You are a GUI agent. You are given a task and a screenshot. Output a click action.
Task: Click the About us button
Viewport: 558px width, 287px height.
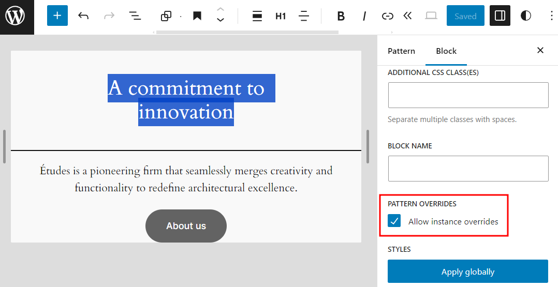pyautogui.click(x=186, y=226)
